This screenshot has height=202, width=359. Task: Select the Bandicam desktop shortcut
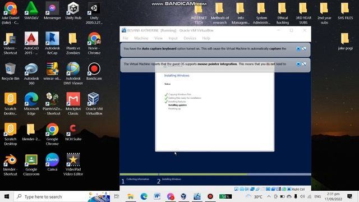94,71
